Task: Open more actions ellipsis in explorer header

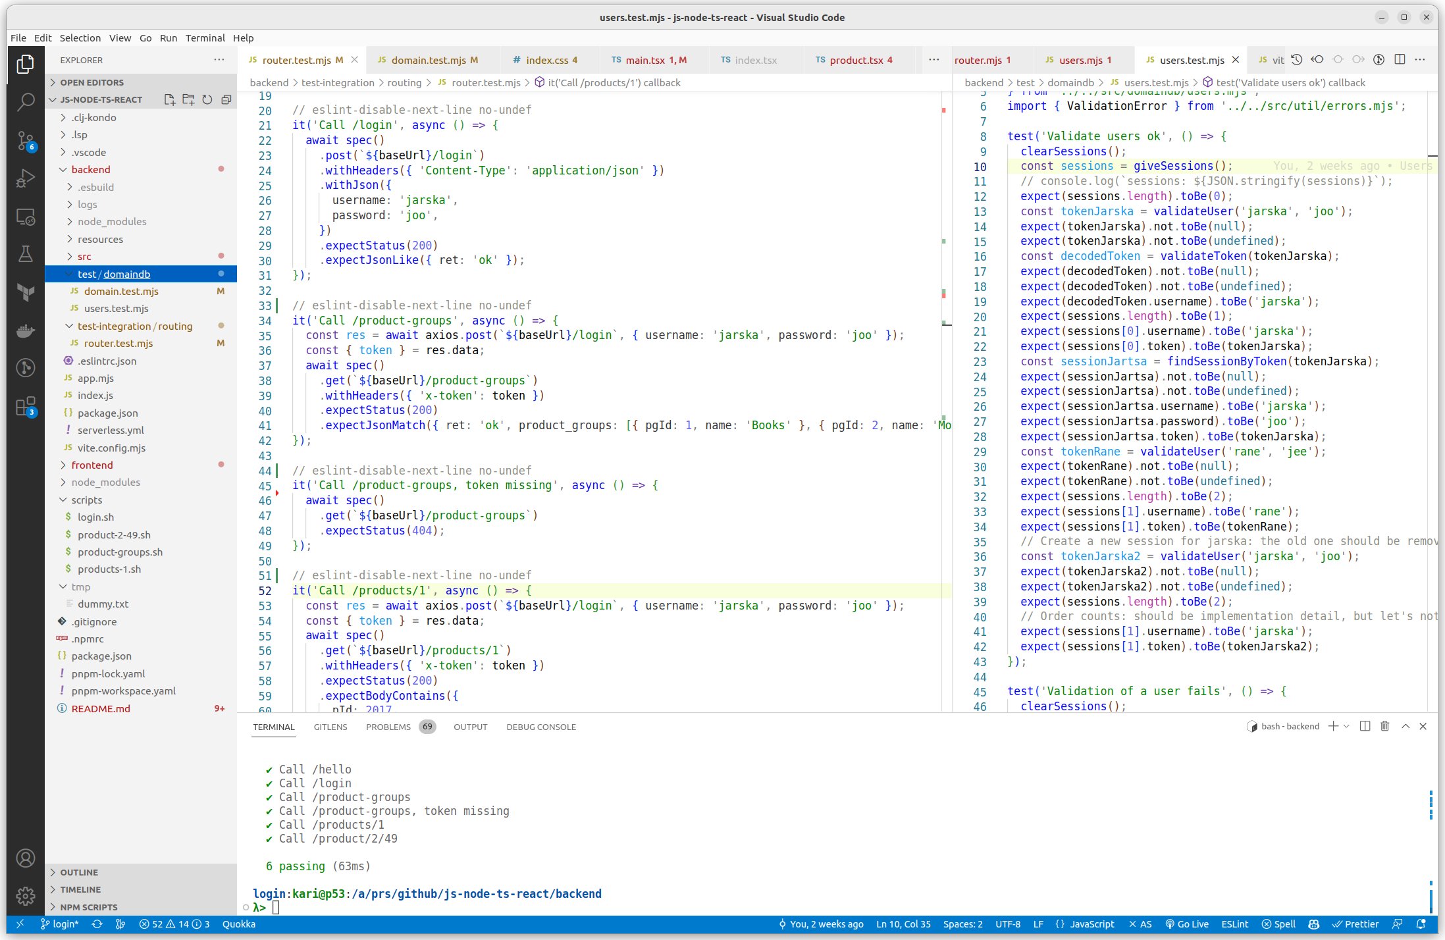Action: 219,60
